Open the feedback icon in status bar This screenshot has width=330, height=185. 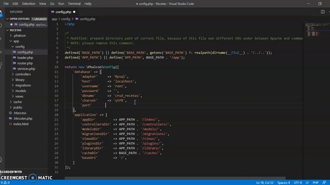point(324,183)
